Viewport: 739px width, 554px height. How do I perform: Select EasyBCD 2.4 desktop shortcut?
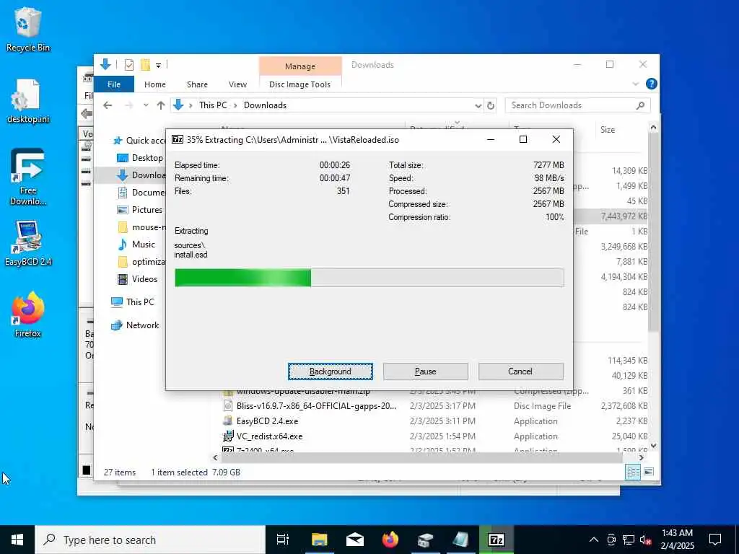28,244
